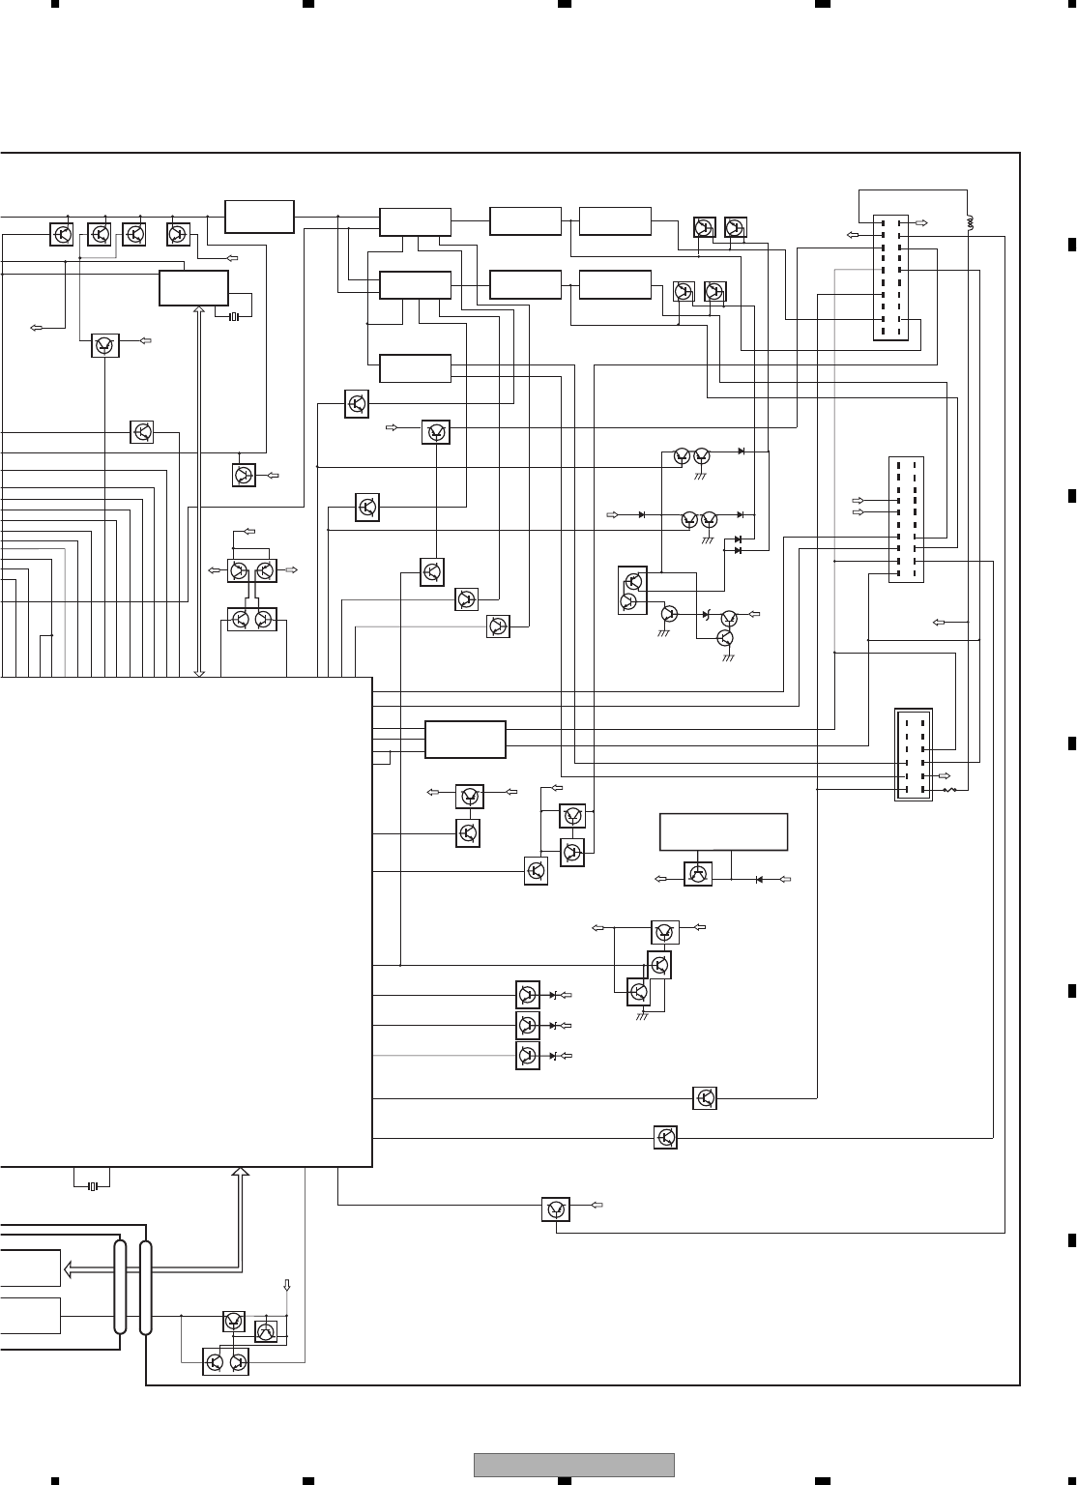Click the double-outlined connector at lower right
The width and height of the screenshot is (1077, 1485).
tap(914, 755)
